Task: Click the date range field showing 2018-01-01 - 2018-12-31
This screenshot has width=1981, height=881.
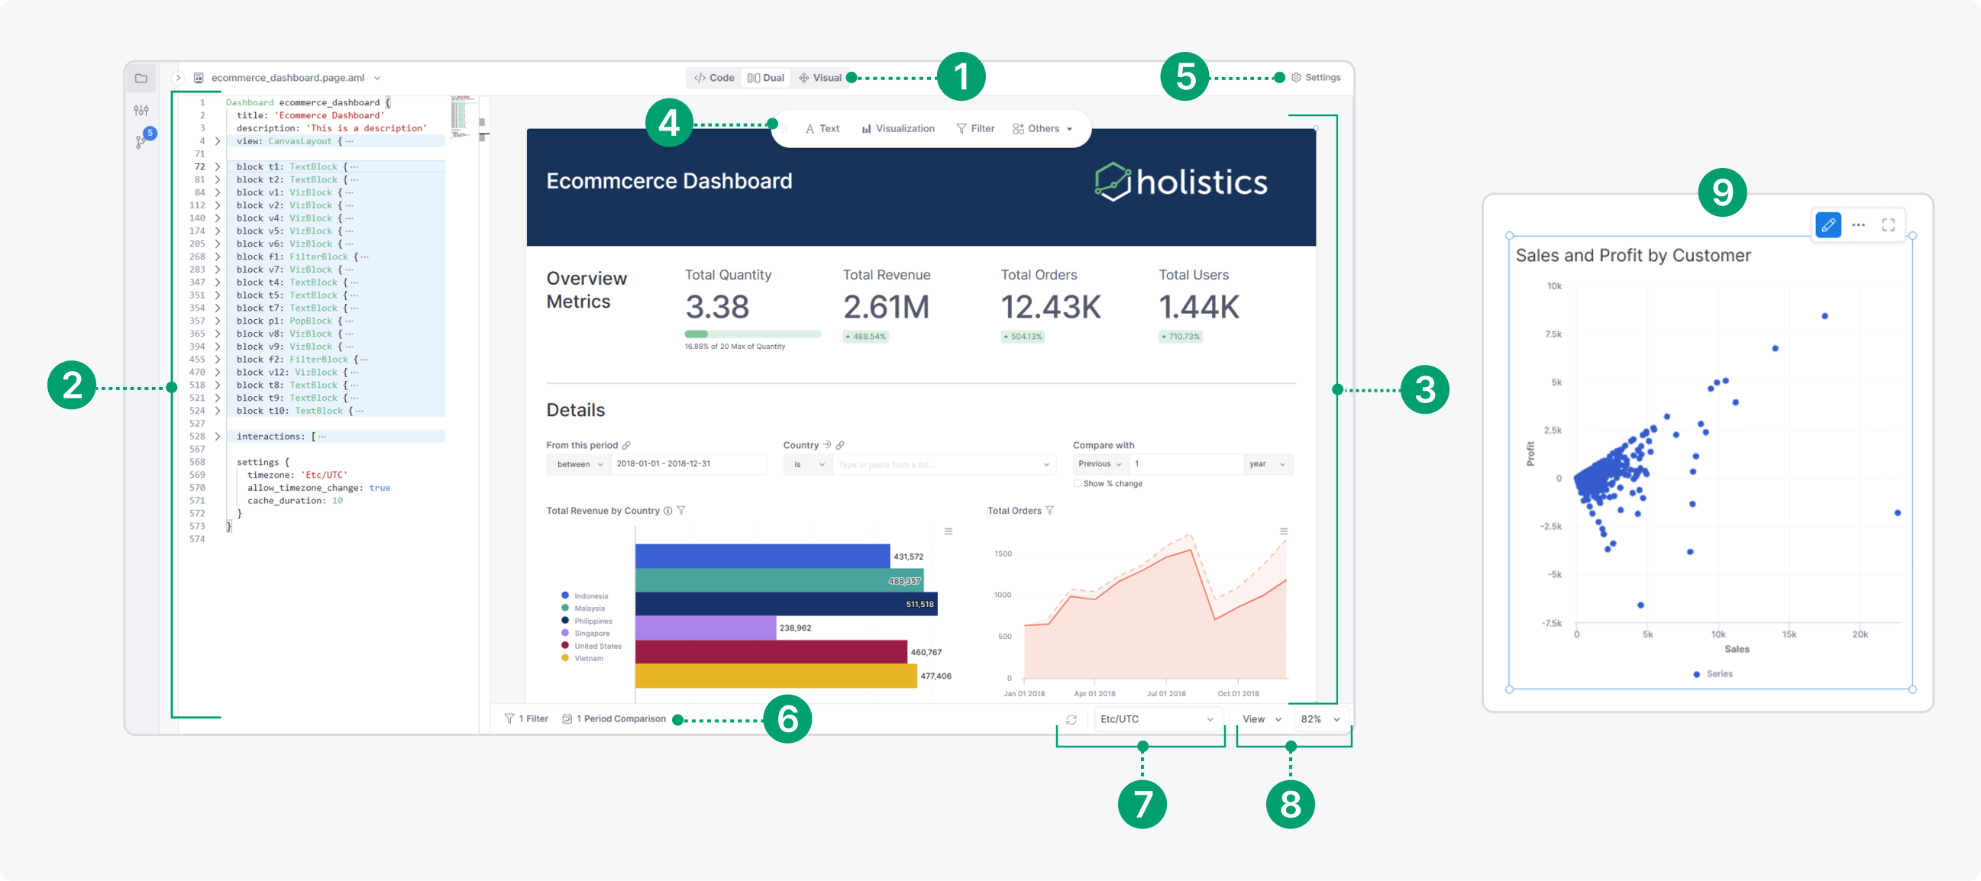Action: (690, 463)
